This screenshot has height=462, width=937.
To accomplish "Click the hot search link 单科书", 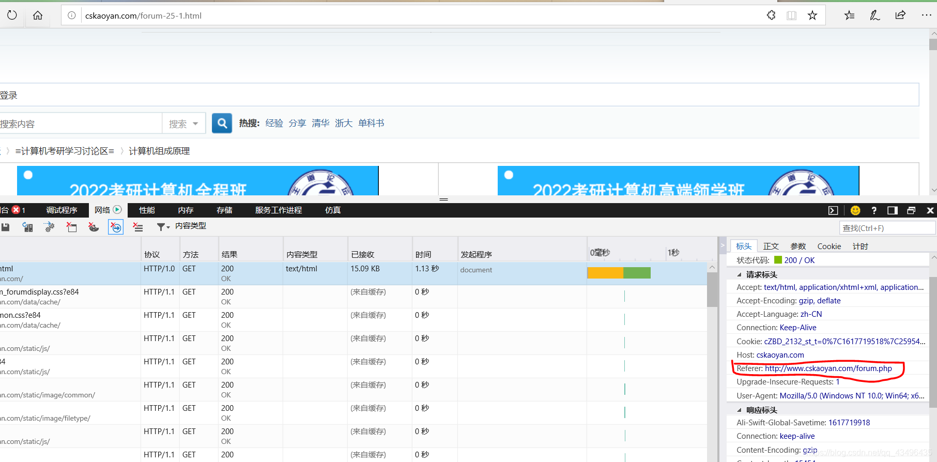I will [x=371, y=123].
